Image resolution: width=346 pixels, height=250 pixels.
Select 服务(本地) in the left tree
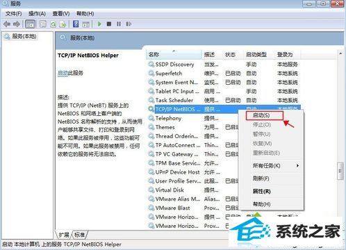[24, 36]
